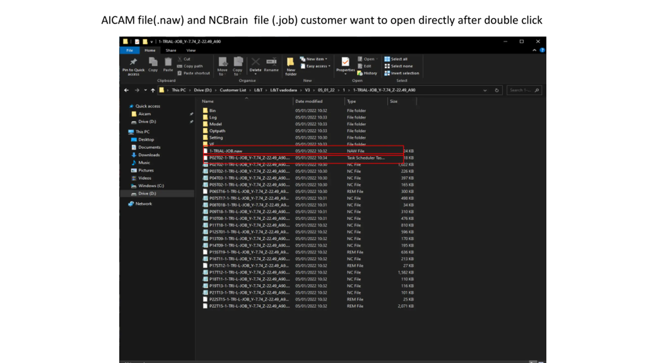The width and height of the screenshot is (646, 363).
Task: Select Desktop in navigation pane
Action: coord(146,140)
